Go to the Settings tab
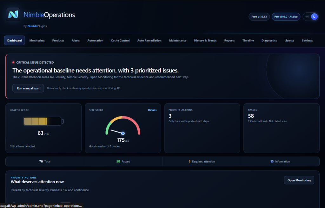 coord(307,41)
